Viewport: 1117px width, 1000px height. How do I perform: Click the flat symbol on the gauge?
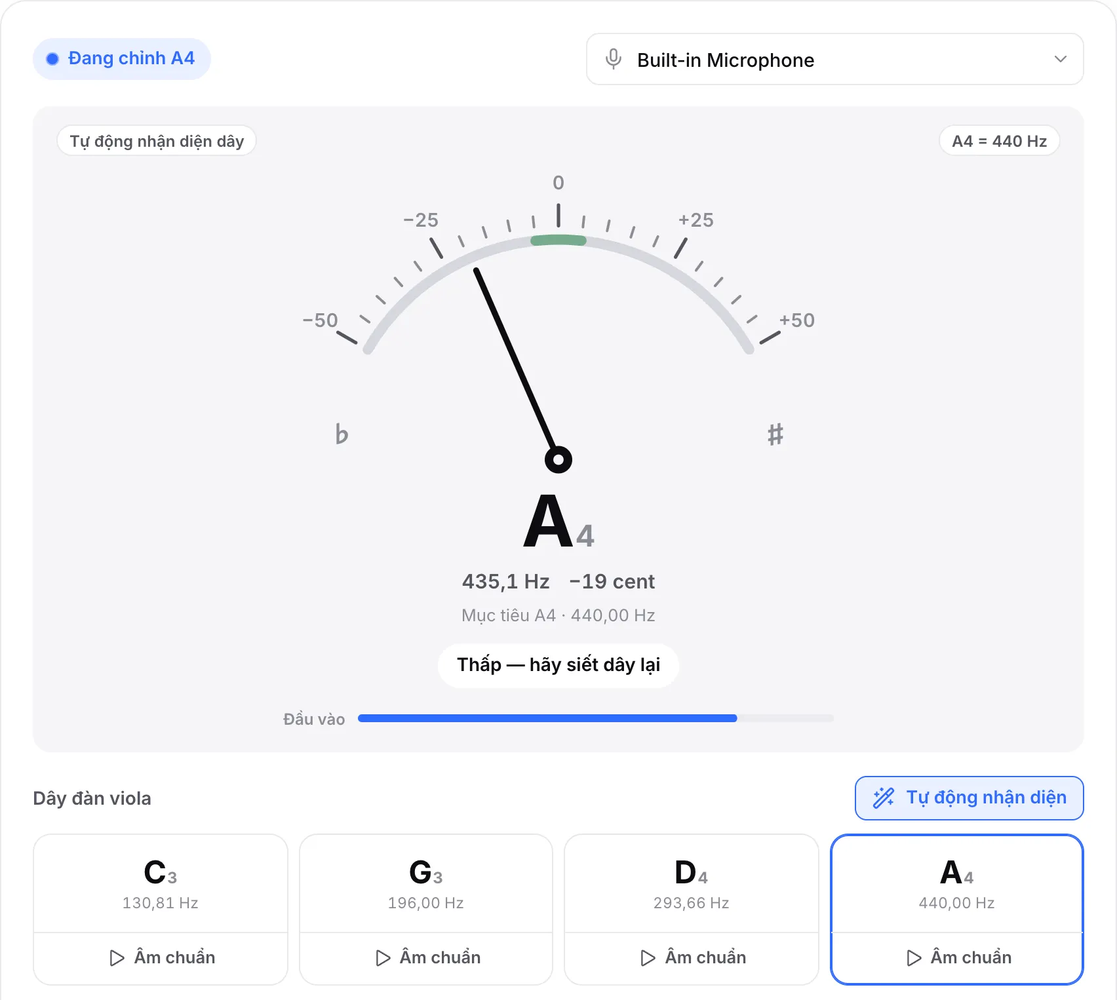point(342,434)
